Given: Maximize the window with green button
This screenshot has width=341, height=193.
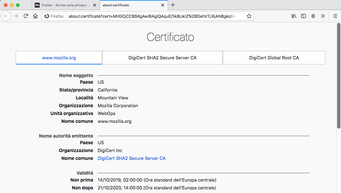Looking at the screenshot, I should [x=18, y=5].
